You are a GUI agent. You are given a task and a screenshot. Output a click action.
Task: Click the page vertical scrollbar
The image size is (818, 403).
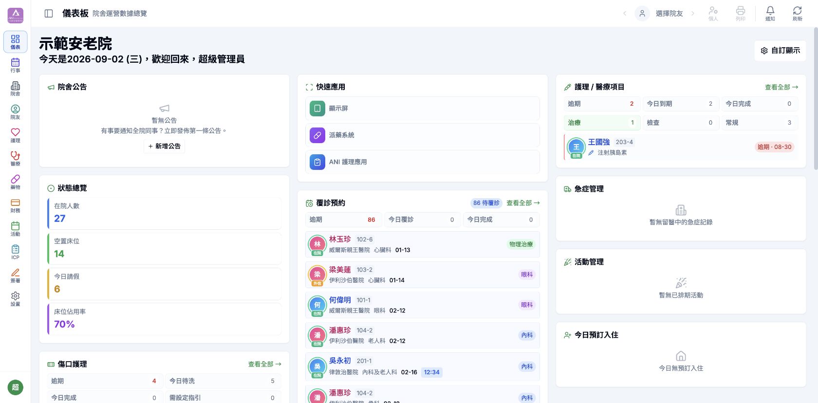[816, 99]
